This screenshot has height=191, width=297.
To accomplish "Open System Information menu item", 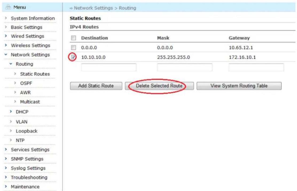I will click(x=33, y=18).
